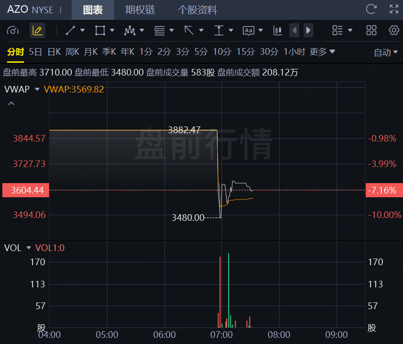Expand the rectangle tool dropdown arrow
This screenshot has width=403, height=344.
[x=112, y=30]
